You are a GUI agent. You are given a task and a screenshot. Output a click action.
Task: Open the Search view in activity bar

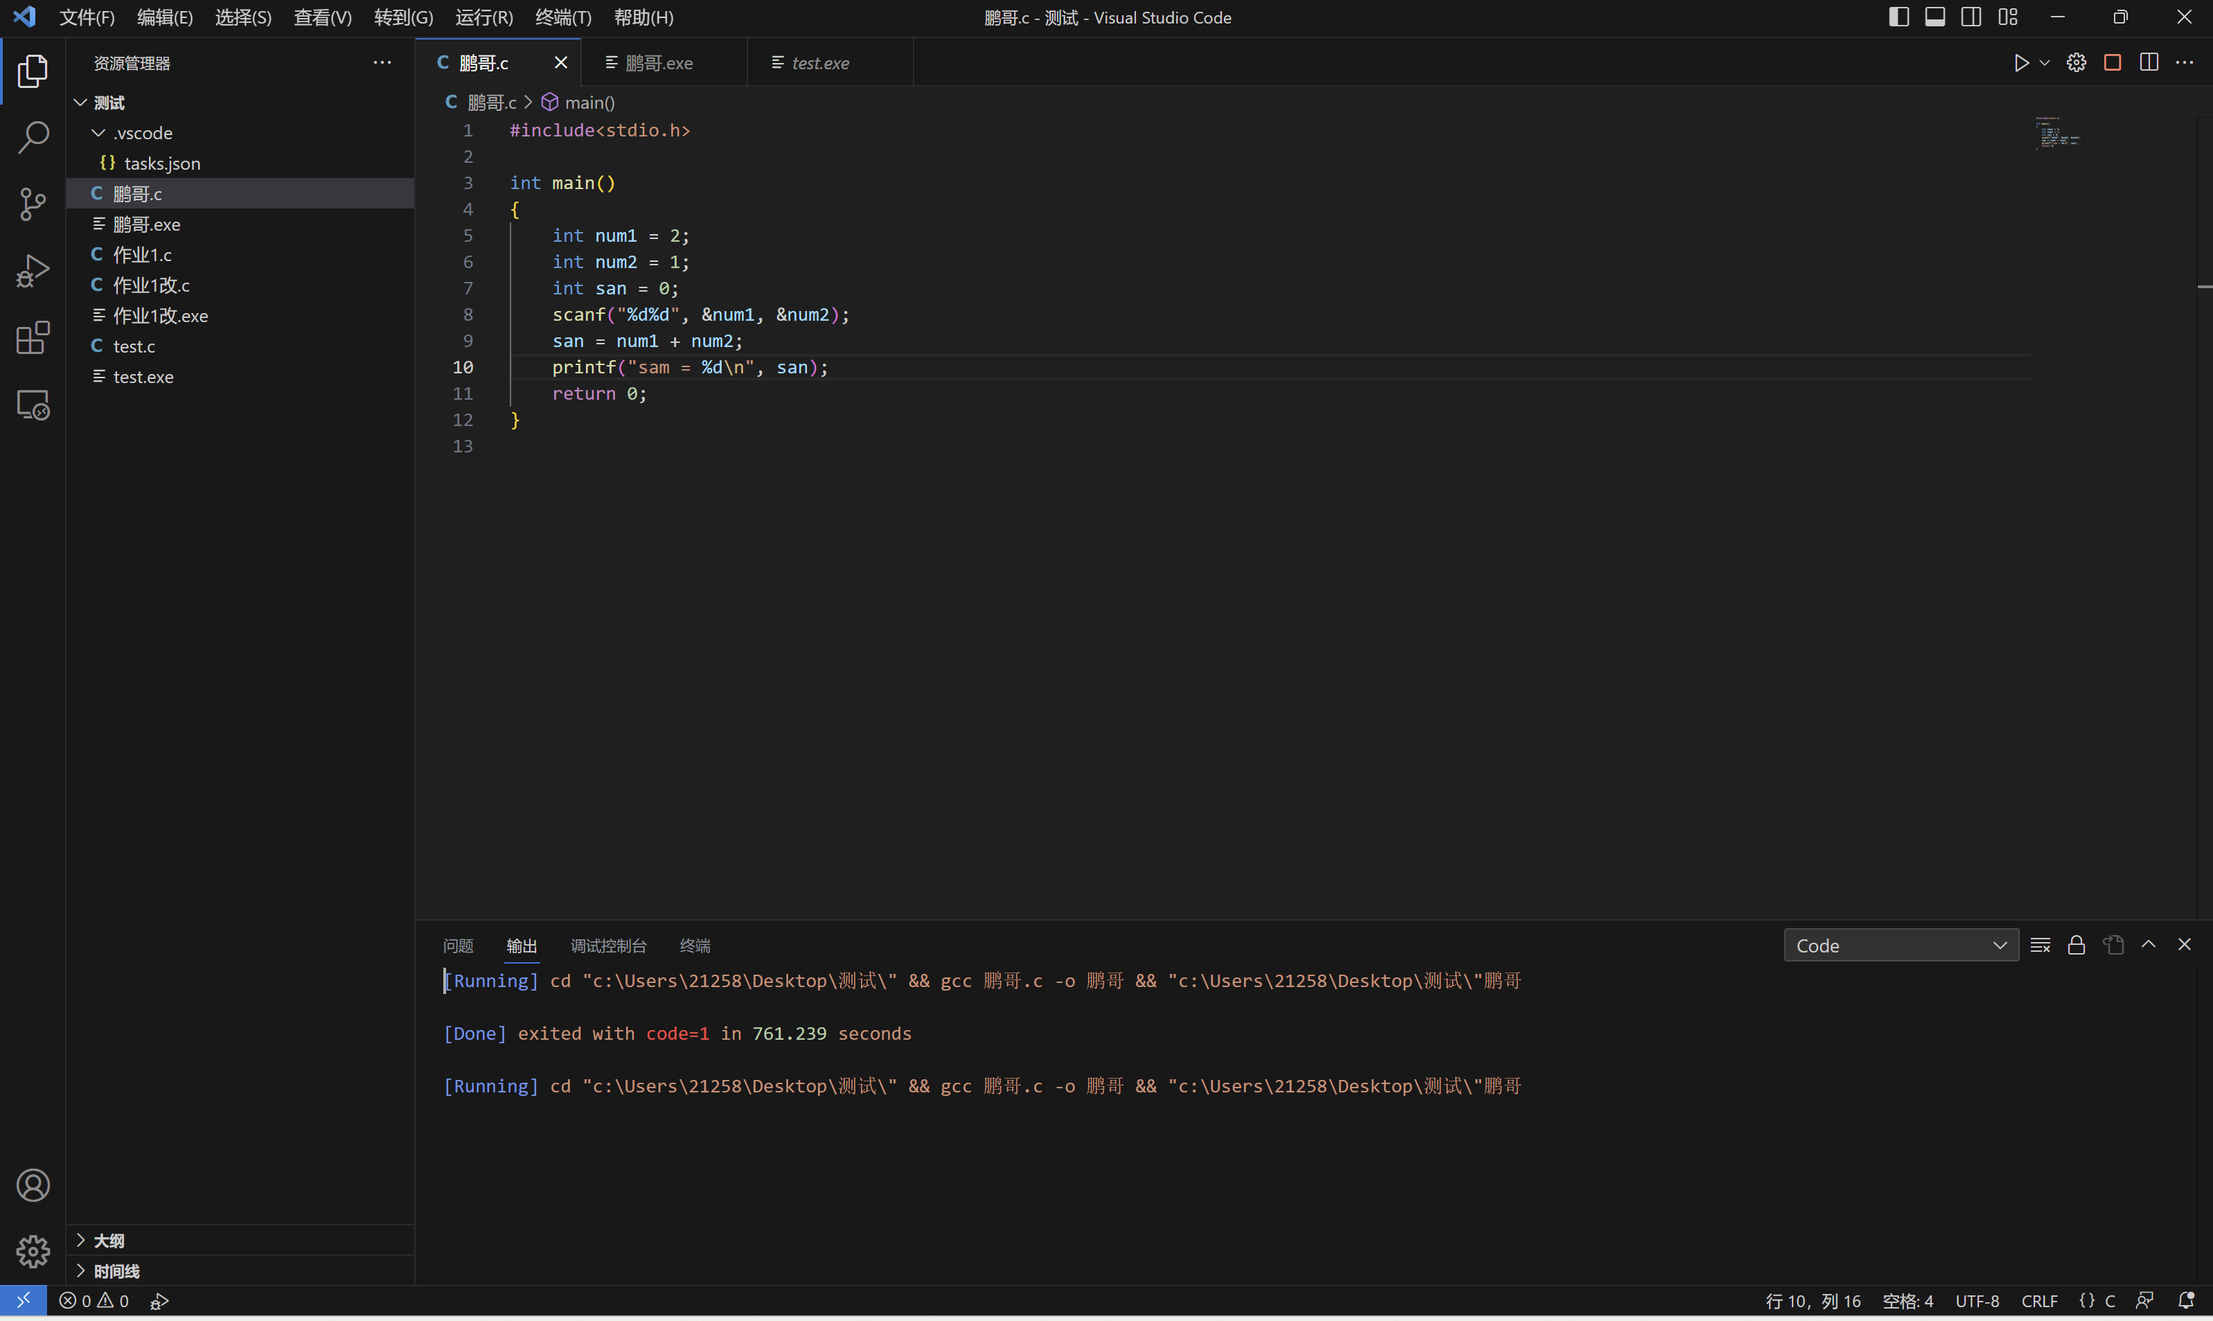point(33,138)
